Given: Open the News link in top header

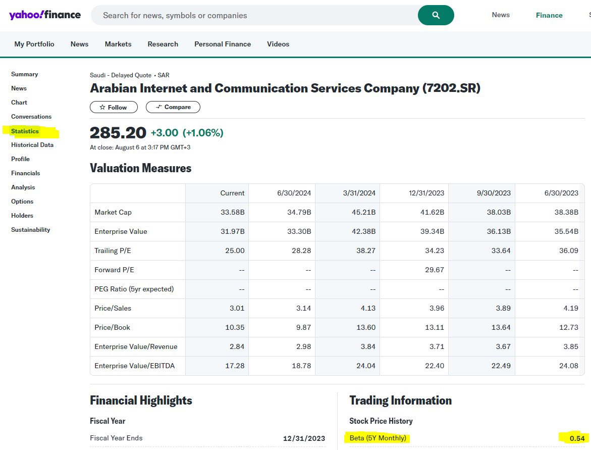Looking at the screenshot, I should (x=501, y=15).
